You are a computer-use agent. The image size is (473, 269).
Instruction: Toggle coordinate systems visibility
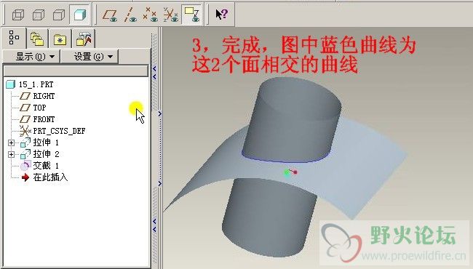[x=171, y=15]
